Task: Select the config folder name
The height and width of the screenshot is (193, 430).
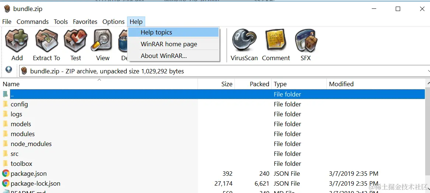Action: tap(19, 104)
